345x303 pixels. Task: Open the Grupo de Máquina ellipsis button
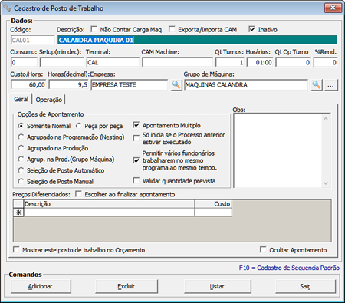tap(330, 84)
